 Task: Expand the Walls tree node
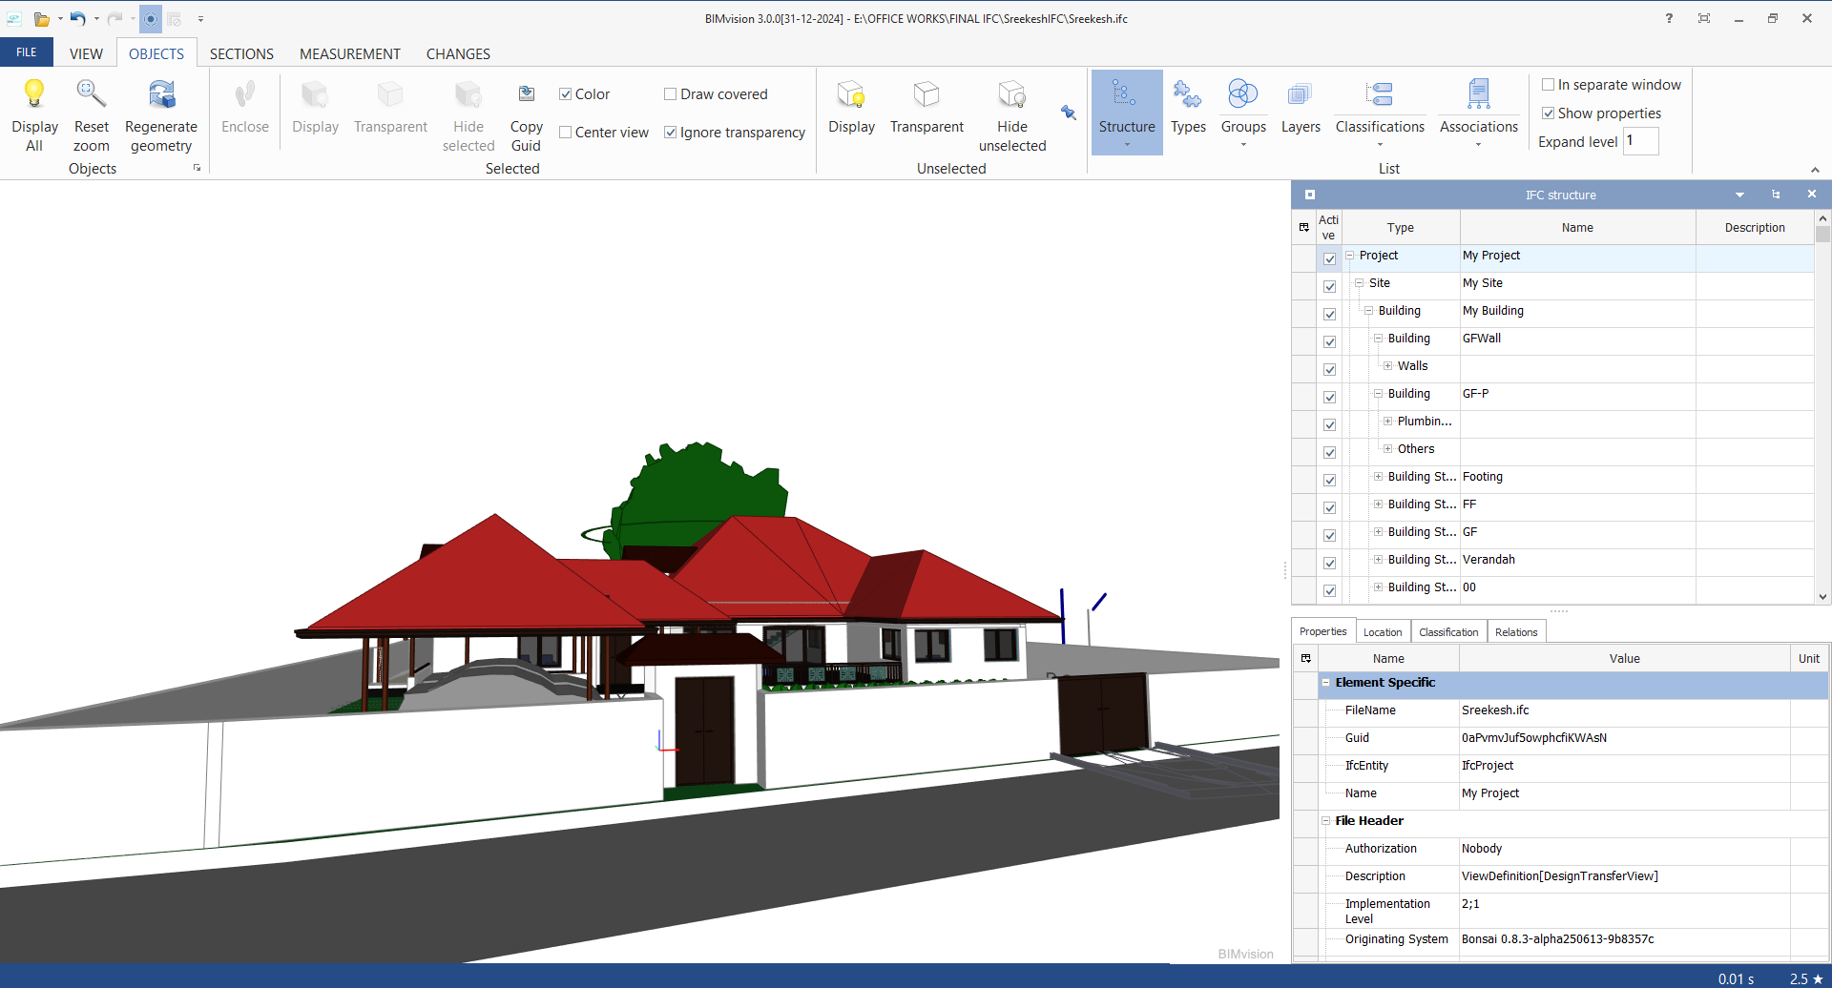coord(1387,365)
